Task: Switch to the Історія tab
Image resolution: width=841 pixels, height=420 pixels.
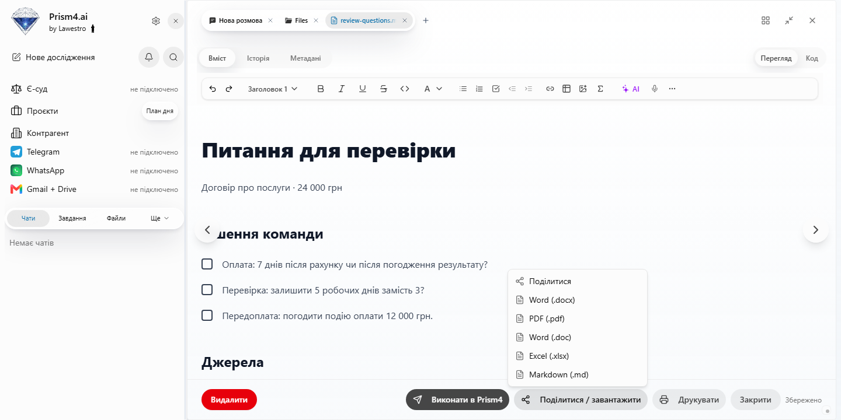Action: pos(258,58)
